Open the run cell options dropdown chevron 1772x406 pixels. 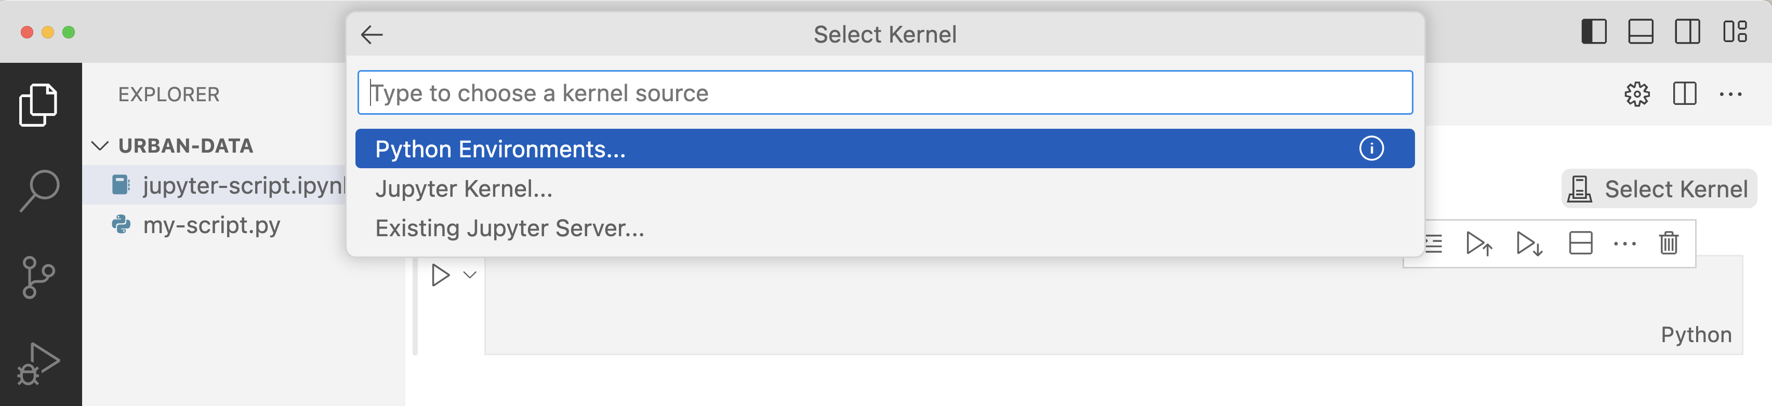470,275
